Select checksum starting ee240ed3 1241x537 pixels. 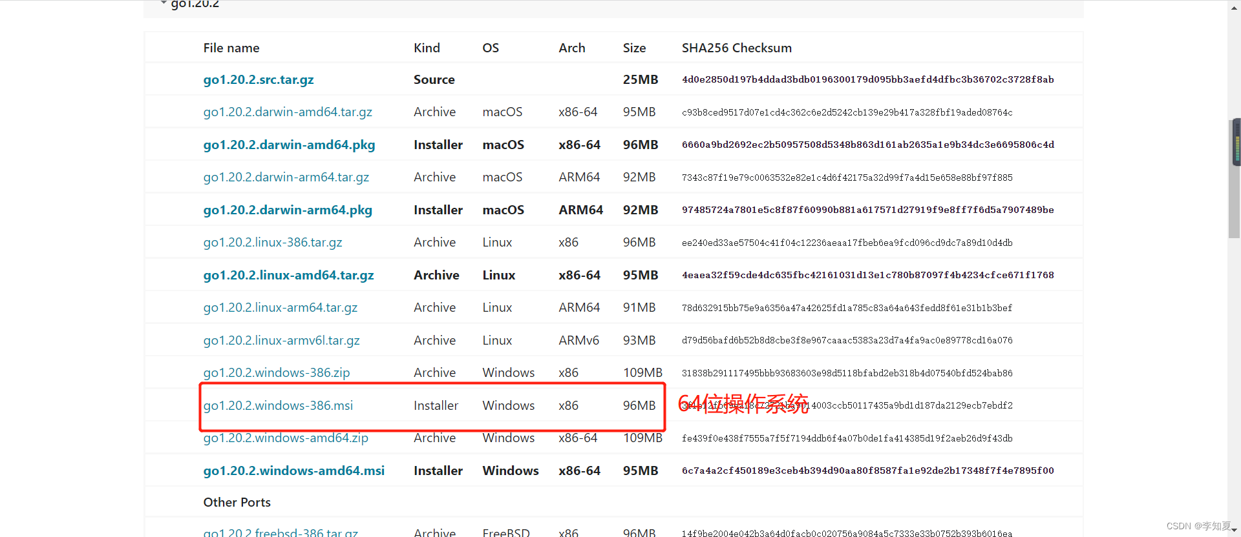coord(847,243)
